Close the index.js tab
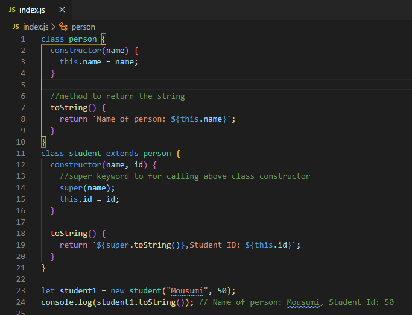 click(62, 10)
